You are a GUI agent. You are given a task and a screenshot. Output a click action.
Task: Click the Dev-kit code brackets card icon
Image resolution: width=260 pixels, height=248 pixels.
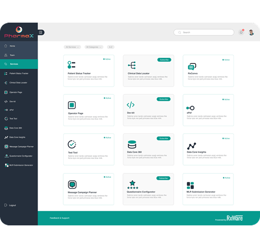click(131, 105)
